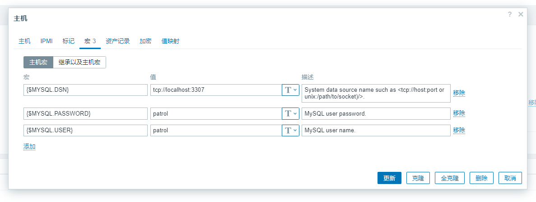536x202 pixels.
Task: Click the 全克隆 button
Action: [x=449, y=178]
